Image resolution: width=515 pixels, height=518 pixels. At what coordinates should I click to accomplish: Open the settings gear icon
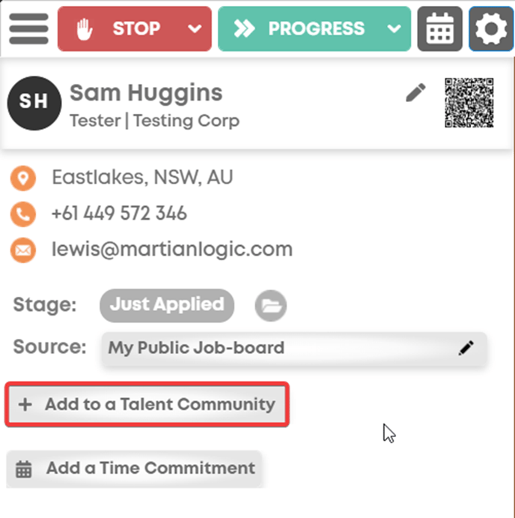(491, 28)
